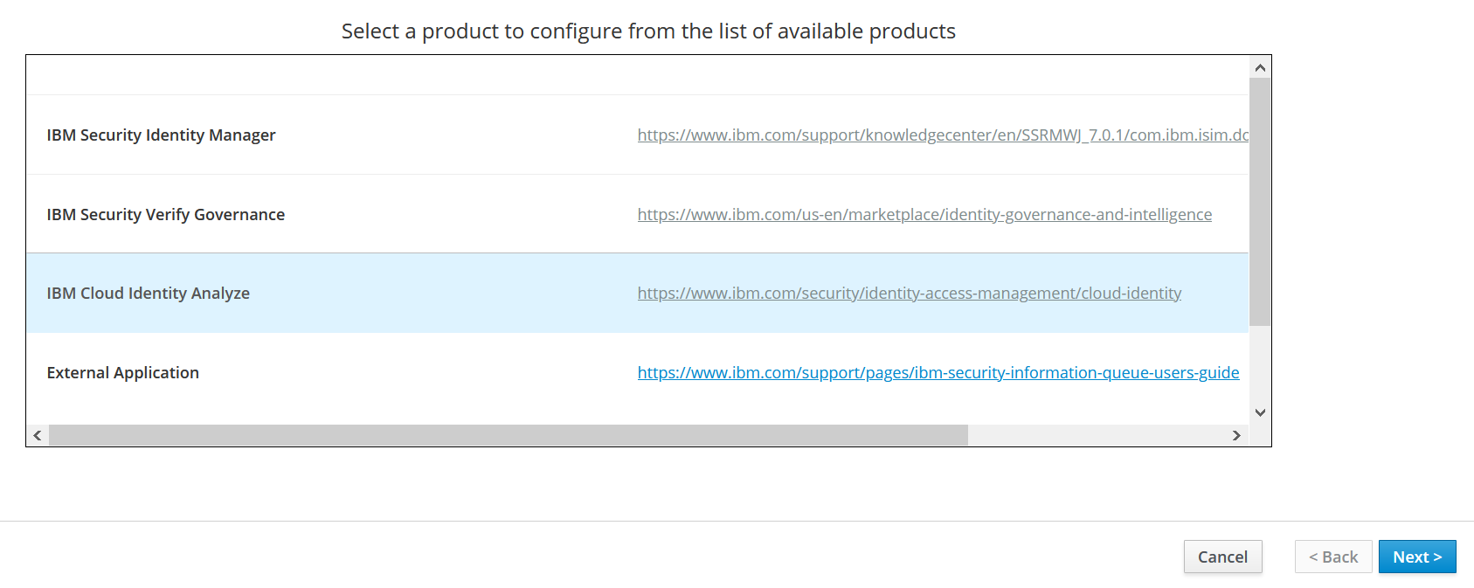Choose the IBM Cloud Identity Analyze product name
This screenshot has height=588, width=1474.
pos(149,294)
